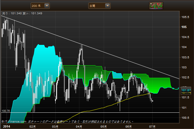
Task: Click the 104 price axis label
Action: point(184,47)
